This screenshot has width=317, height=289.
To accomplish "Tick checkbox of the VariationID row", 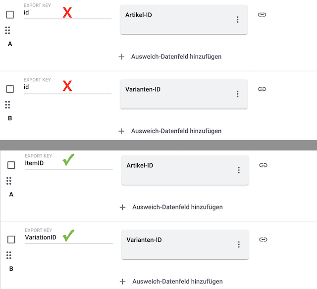I will tap(11, 240).
